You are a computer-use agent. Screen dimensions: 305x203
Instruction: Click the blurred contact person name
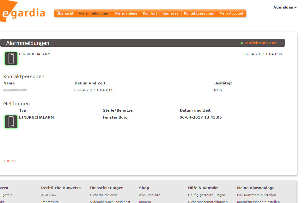[16, 90]
